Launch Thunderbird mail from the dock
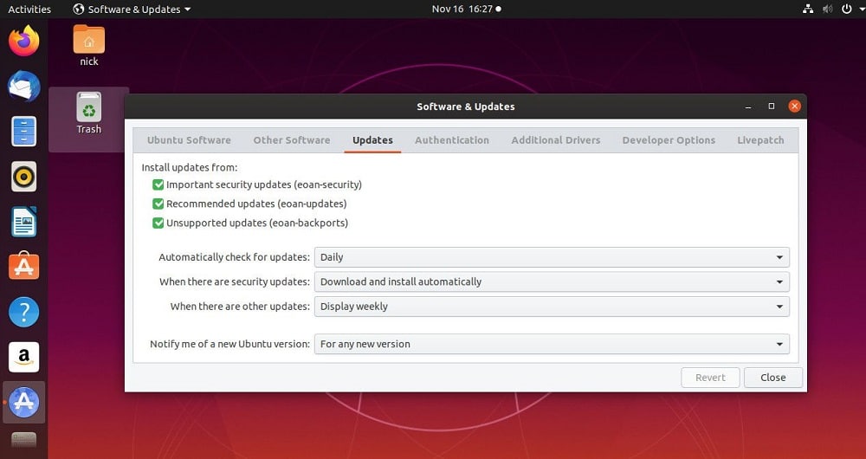This screenshot has height=459, width=866. click(x=23, y=86)
